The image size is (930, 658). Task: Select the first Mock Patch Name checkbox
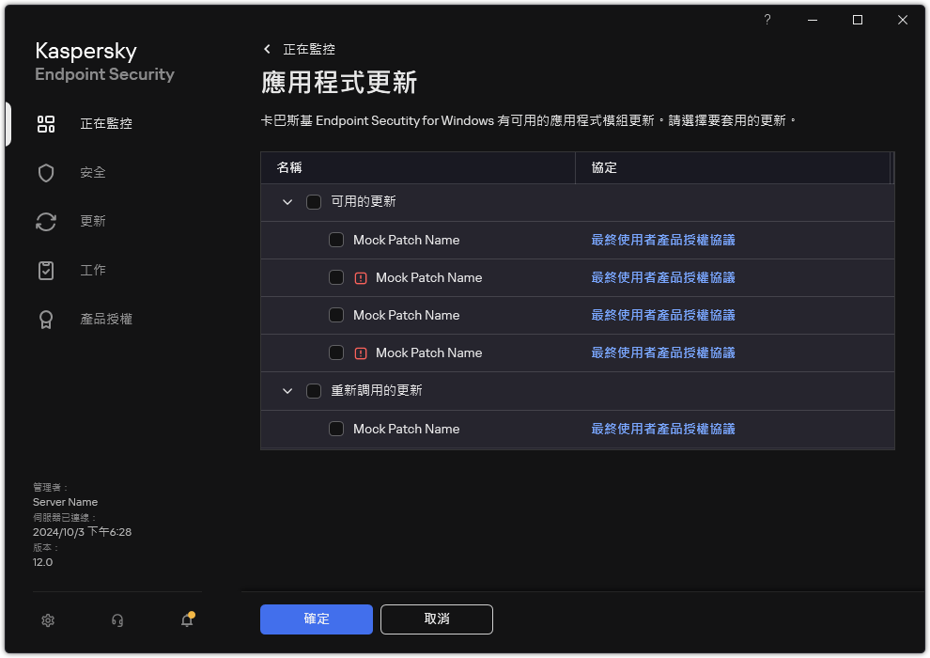coord(336,240)
